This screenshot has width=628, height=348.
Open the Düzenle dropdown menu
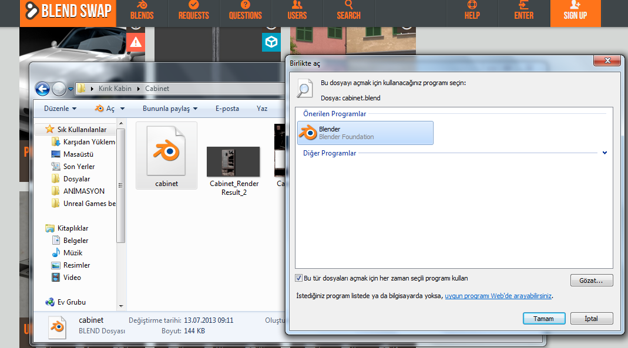pyautogui.click(x=60, y=109)
